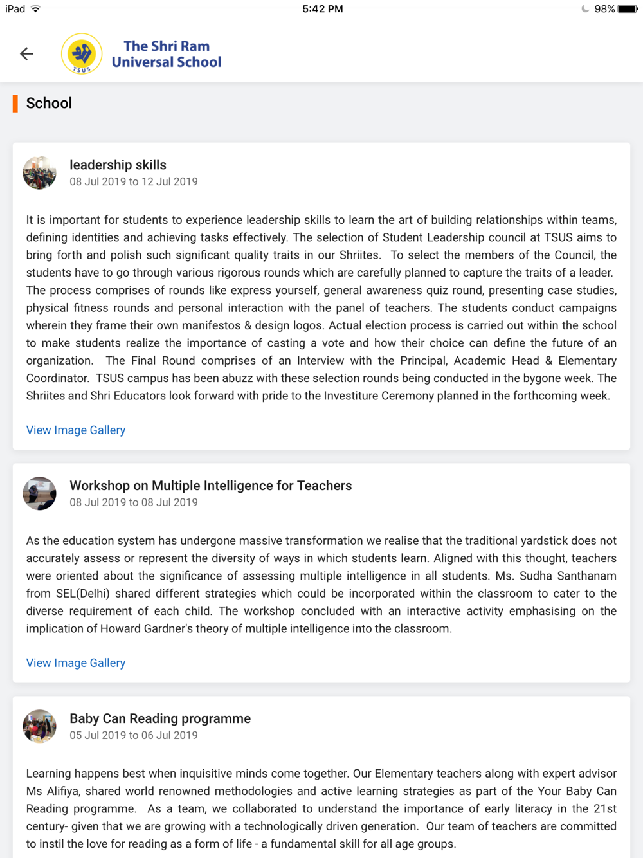This screenshot has height=858, width=643.
Task: Tap the Do Not Disturb moon icon
Action: 584,9
